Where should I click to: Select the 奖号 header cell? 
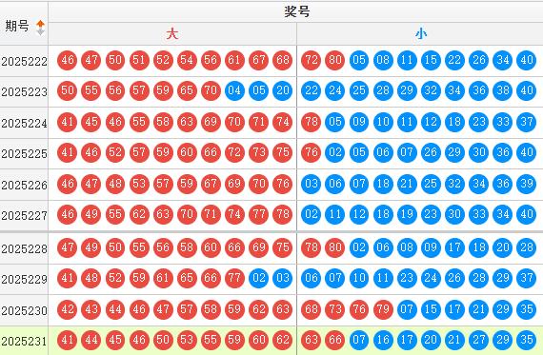pyautogui.click(x=296, y=11)
